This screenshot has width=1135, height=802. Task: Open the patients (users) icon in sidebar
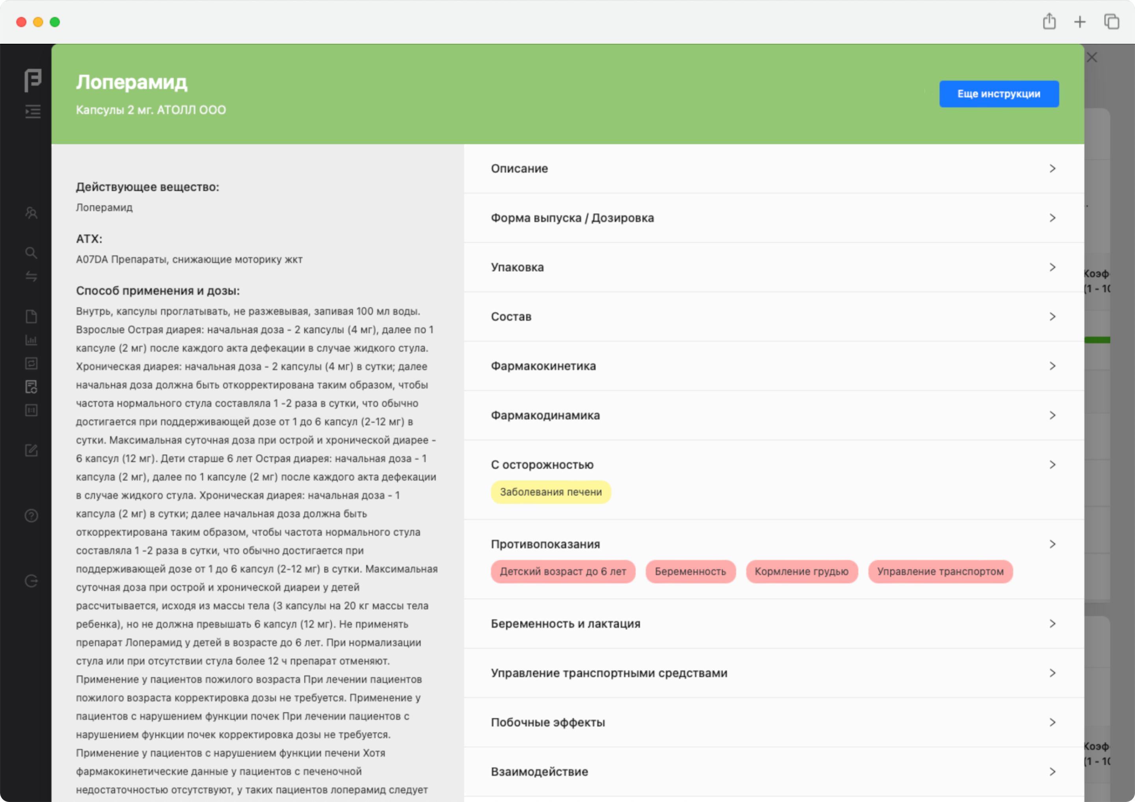point(31,213)
